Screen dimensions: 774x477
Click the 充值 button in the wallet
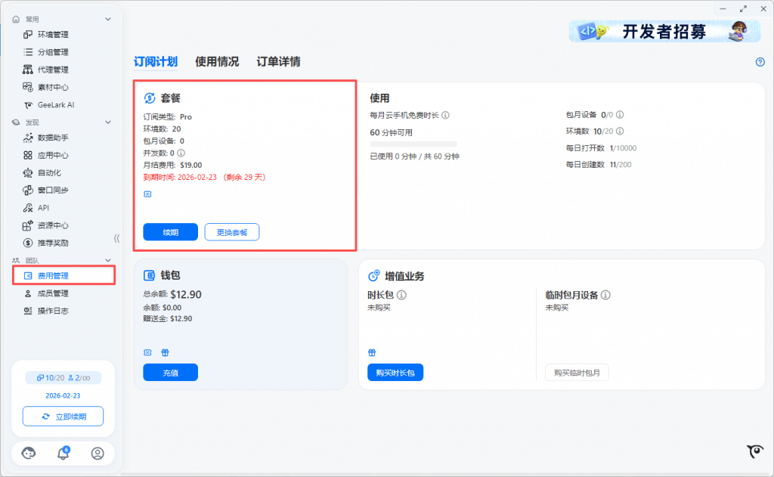(x=170, y=372)
